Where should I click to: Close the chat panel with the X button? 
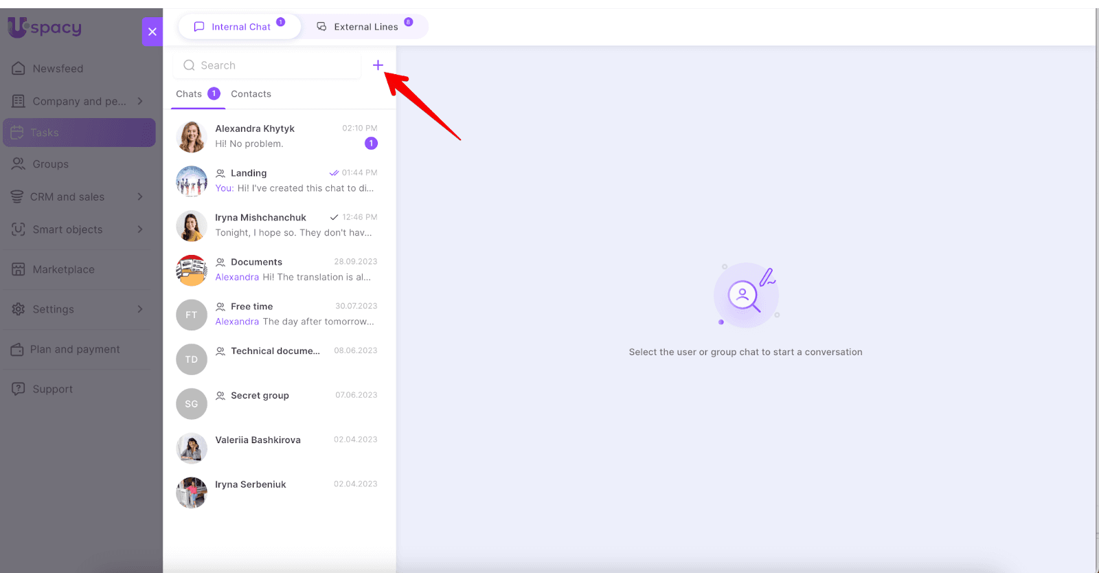point(152,32)
